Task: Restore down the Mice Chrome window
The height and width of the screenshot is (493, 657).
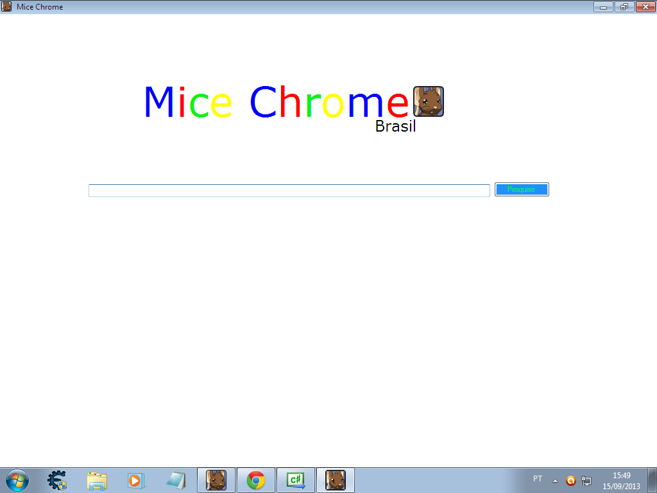Action: [624, 6]
